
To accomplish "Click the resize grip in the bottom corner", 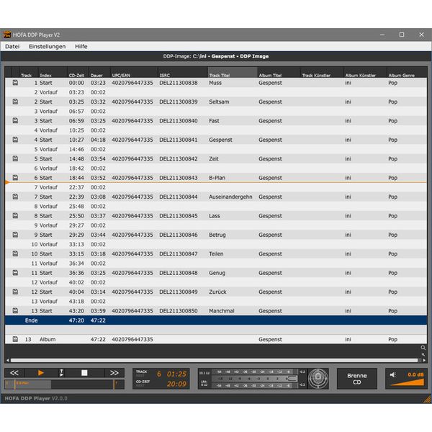I will coord(427,399).
